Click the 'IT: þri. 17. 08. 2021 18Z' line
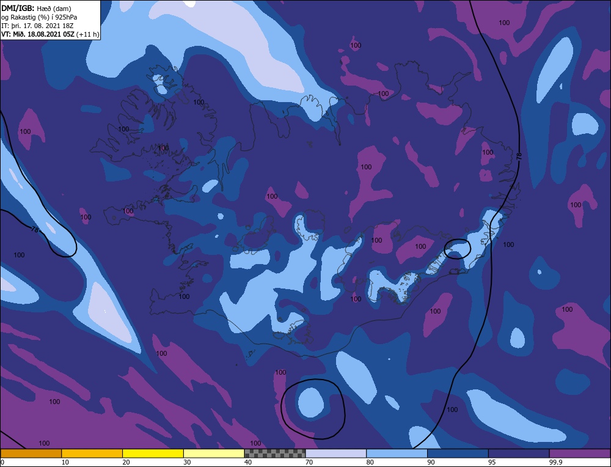The image size is (611, 467). click(37, 26)
